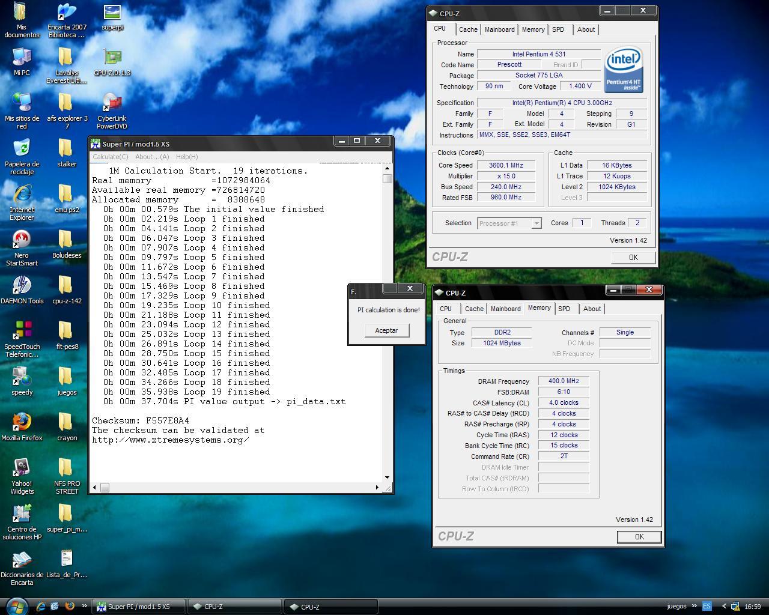The image size is (769, 615).
Task: Launch DAEMON Tools desktop shortcut
Action: [22, 290]
